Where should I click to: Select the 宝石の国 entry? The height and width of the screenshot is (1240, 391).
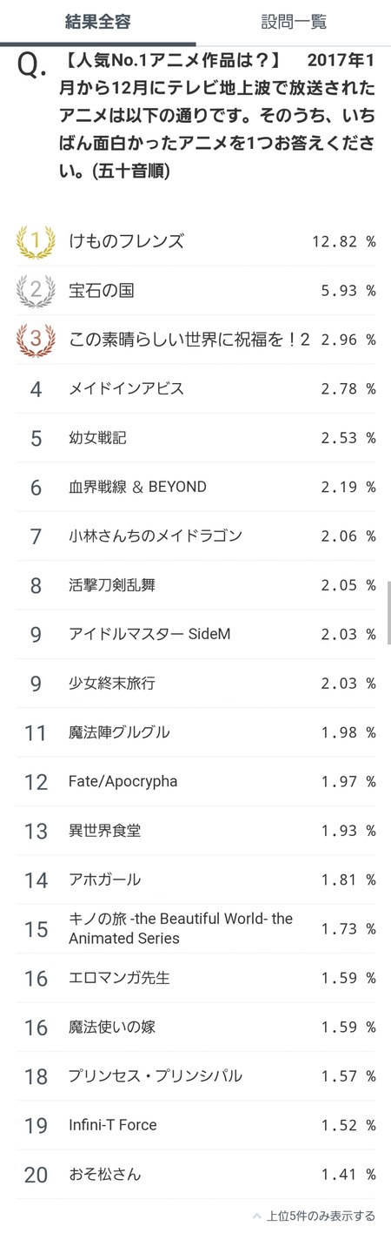(195, 291)
